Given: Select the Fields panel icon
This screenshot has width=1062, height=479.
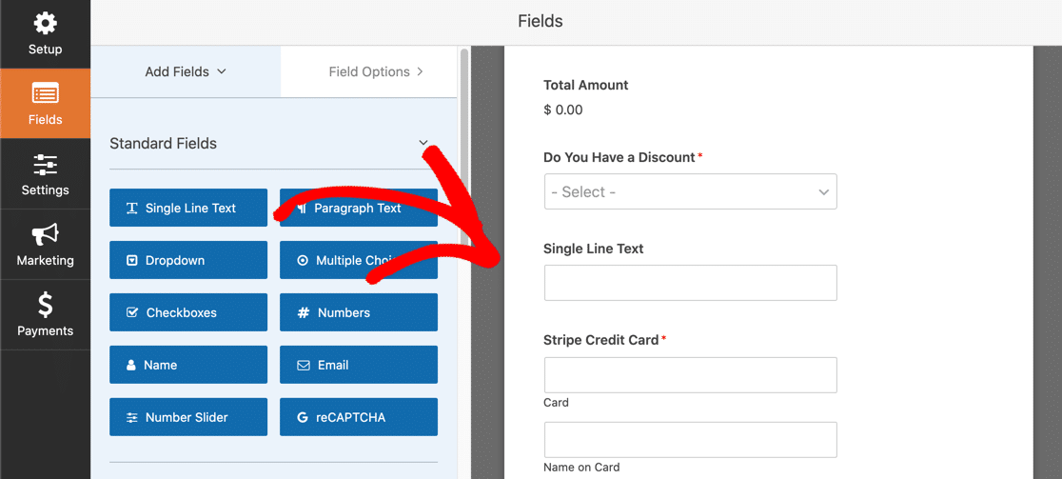Looking at the screenshot, I should [x=46, y=94].
